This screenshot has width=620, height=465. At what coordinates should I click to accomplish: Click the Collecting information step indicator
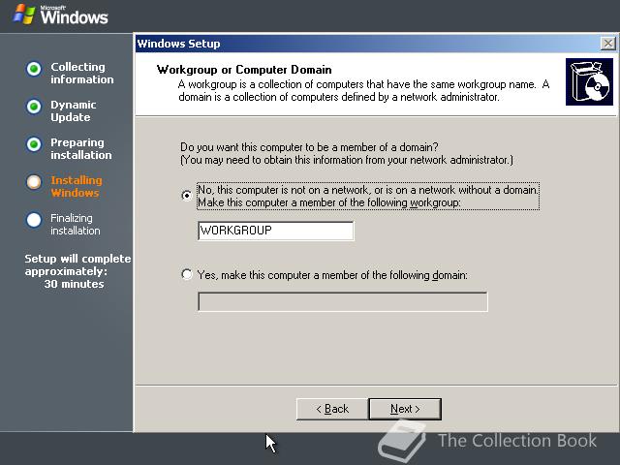(x=34, y=69)
